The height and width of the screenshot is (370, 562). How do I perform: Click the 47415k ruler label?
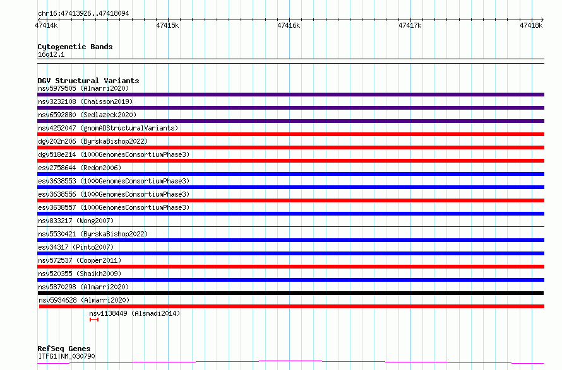[167, 25]
